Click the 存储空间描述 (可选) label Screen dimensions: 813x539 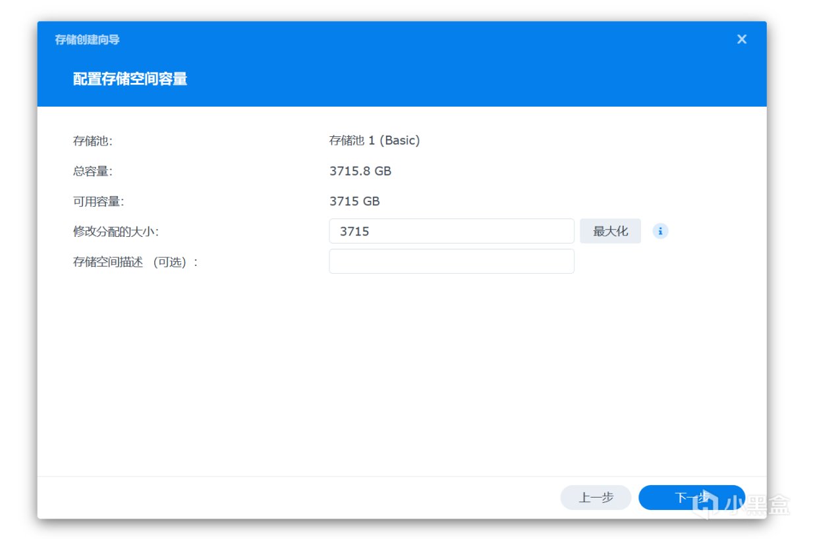click(x=136, y=262)
